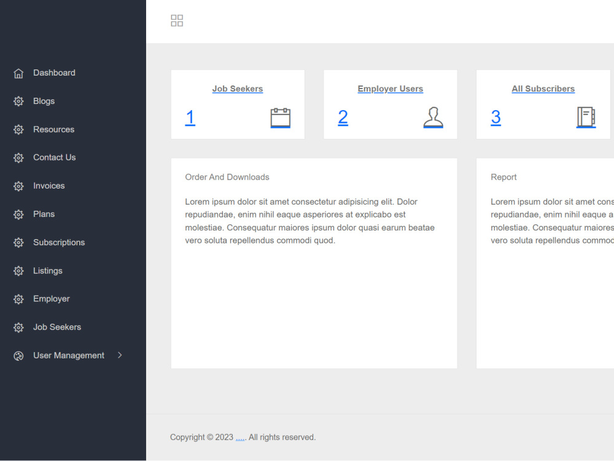The image size is (614, 461).
Task: Click the Report panel heading
Action: click(x=503, y=177)
